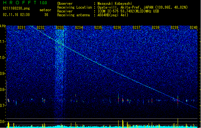Click the 1.1 kHz axis label
The image size is (201, 128).
point(3,42)
